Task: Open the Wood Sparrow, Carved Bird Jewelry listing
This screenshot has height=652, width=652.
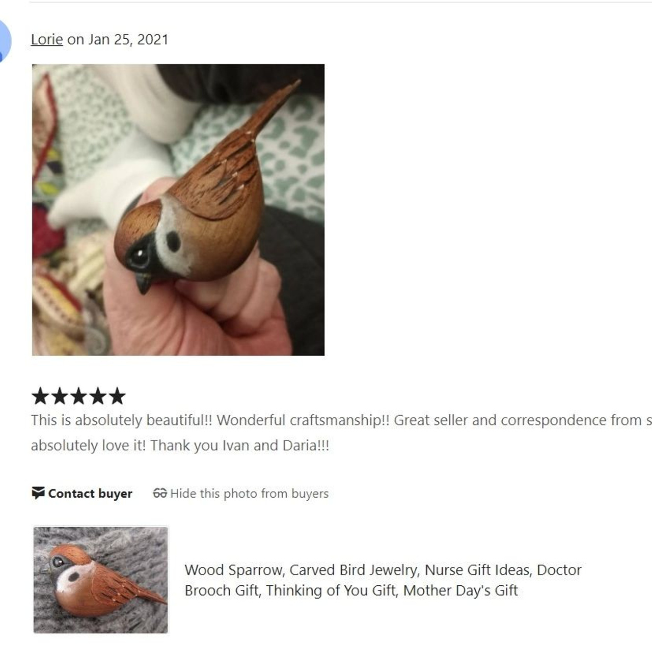Action: pyautogui.click(x=383, y=570)
